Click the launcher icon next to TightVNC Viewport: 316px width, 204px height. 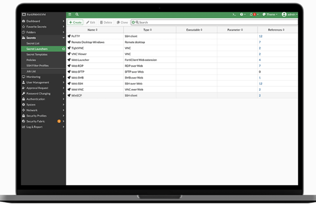pos(69,48)
